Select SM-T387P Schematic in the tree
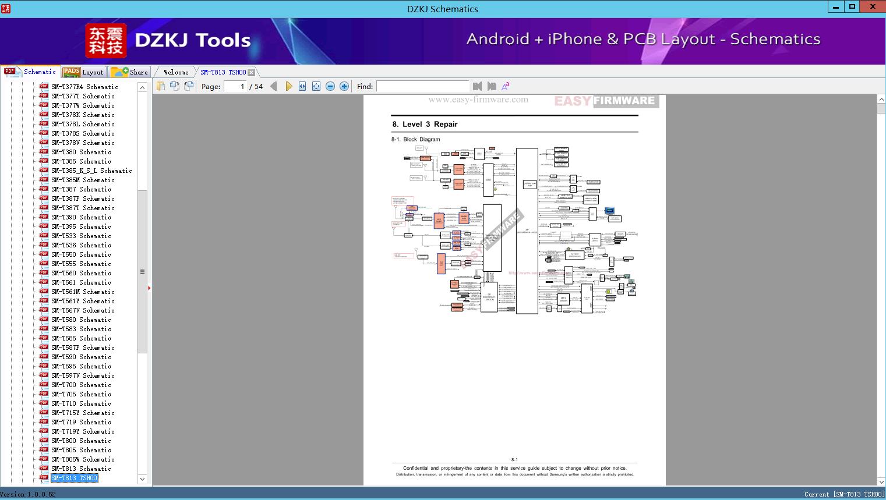The image size is (886, 500). (83, 198)
